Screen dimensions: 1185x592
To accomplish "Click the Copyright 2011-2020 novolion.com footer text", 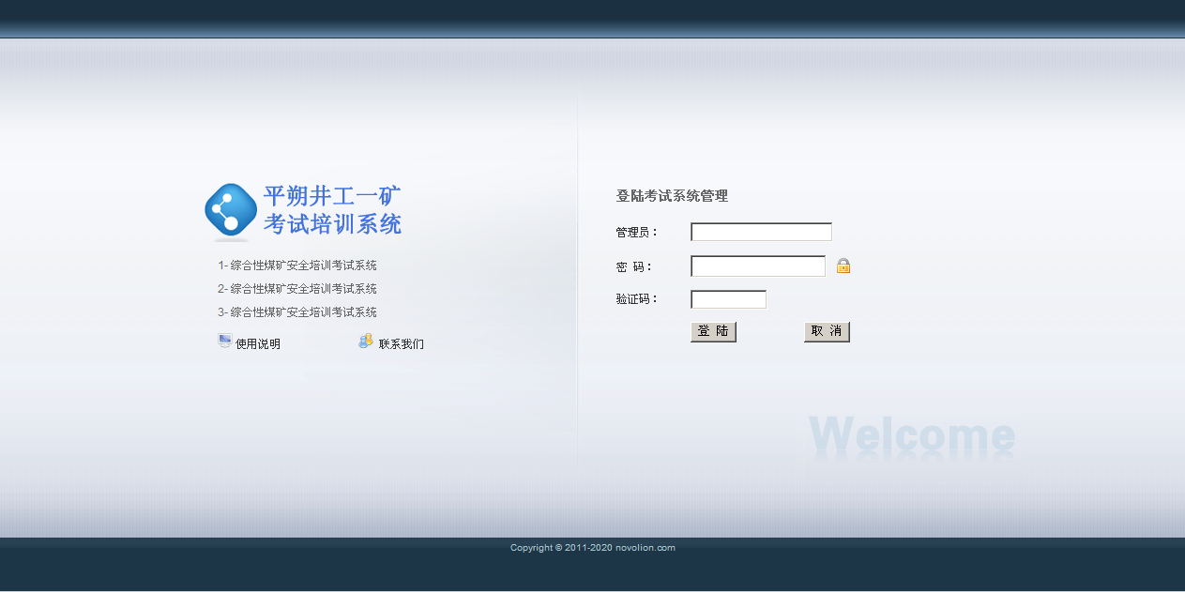I will point(593,548).
